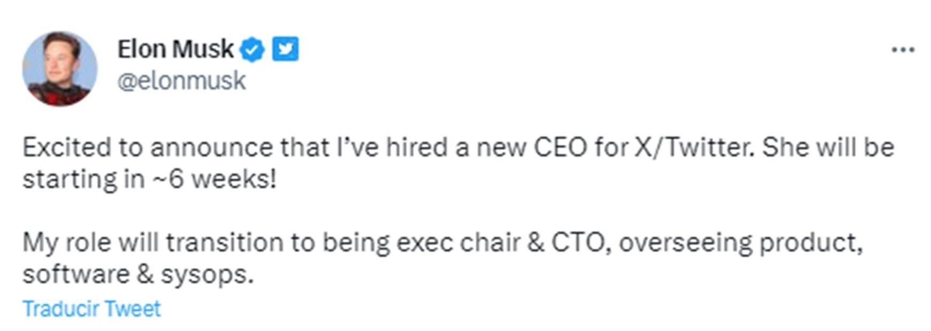
Task: Click the Twitter bird affiliation badge
Action: 286,49
